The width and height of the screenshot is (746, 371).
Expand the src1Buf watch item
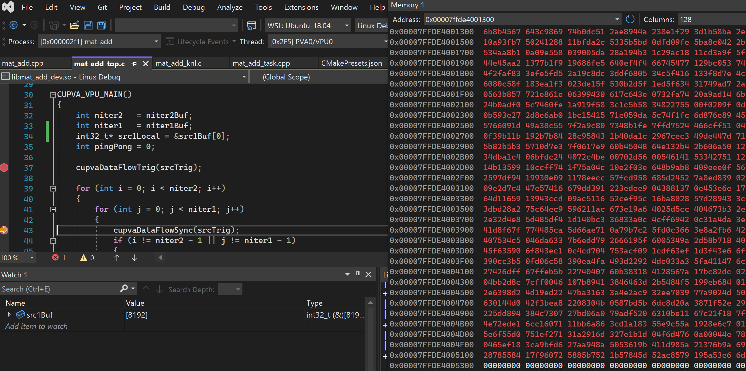[9, 315]
